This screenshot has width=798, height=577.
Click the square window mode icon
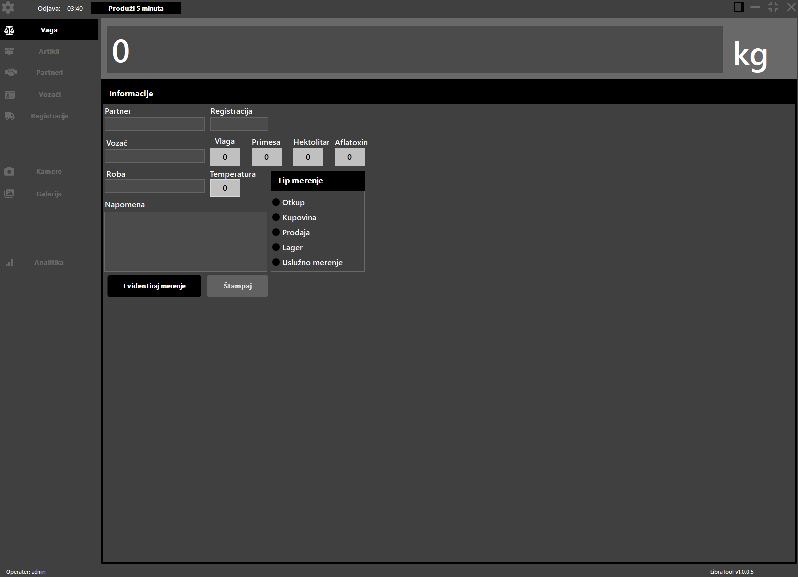tap(738, 7)
